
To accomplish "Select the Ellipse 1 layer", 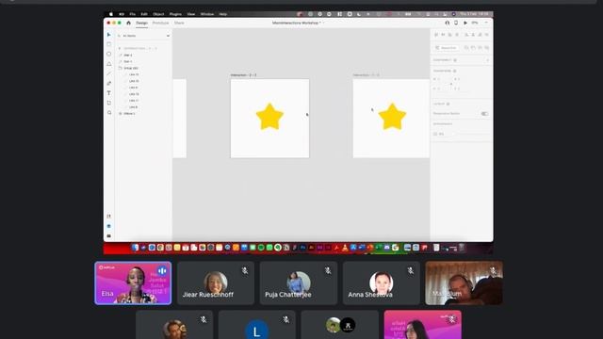I will pos(129,114).
